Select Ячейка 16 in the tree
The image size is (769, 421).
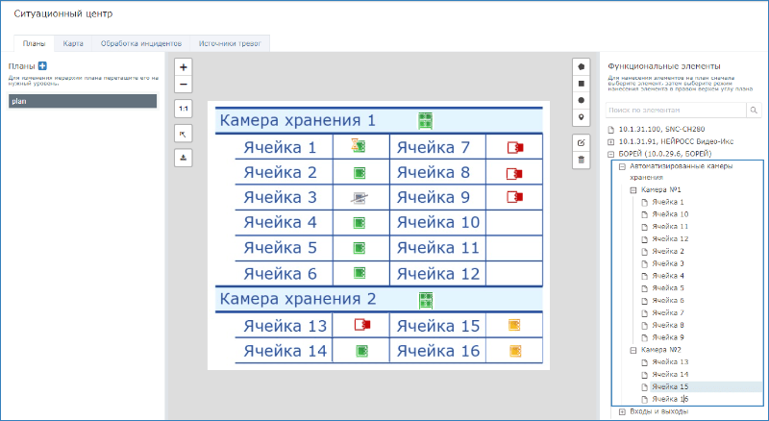670,400
